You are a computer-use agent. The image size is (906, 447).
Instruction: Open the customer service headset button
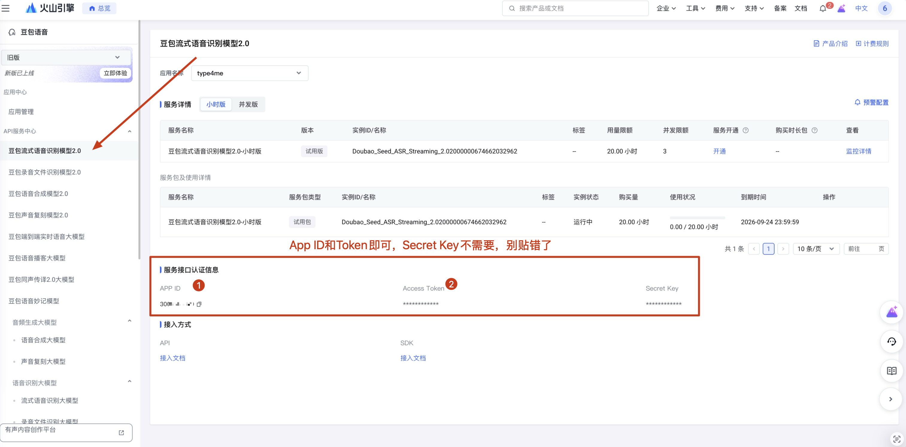891,342
